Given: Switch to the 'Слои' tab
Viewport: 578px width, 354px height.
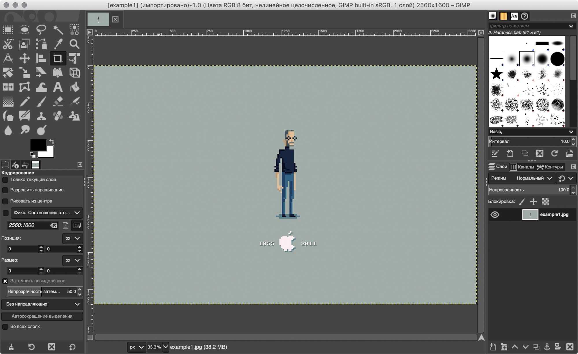Looking at the screenshot, I should point(498,167).
